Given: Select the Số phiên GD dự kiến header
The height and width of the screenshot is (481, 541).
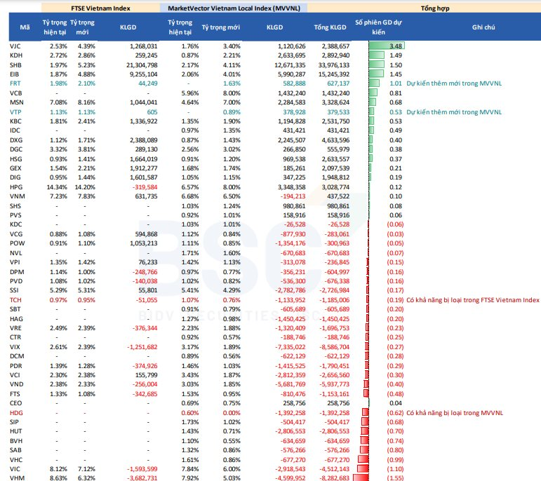Looking at the screenshot, I should [x=379, y=27].
